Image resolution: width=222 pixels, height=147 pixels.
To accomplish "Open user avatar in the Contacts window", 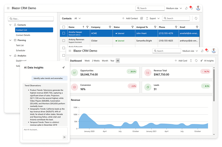I will (198, 8).
